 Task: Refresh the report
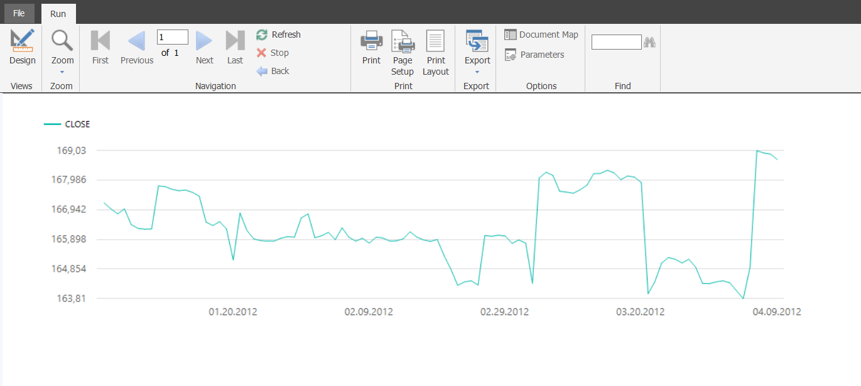[278, 35]
